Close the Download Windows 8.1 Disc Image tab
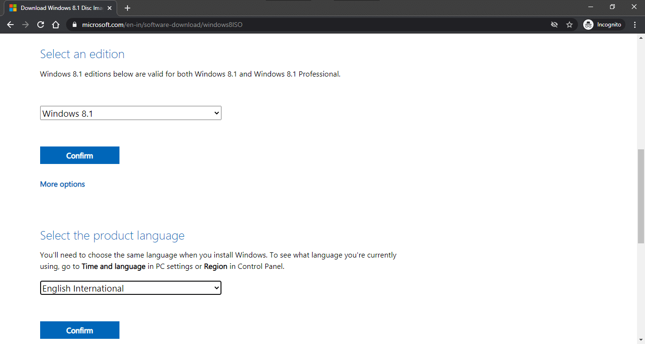Image resolution: width=645 pixels, height=344 pixels. click(x=110, y=8)
